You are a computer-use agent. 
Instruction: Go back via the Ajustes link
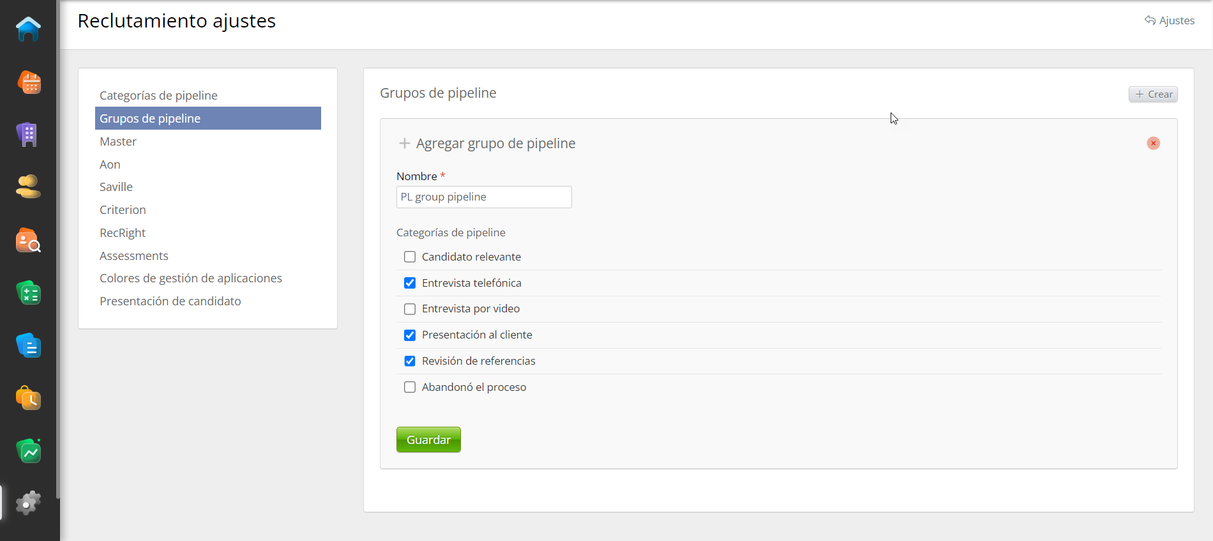(1170, 20)
